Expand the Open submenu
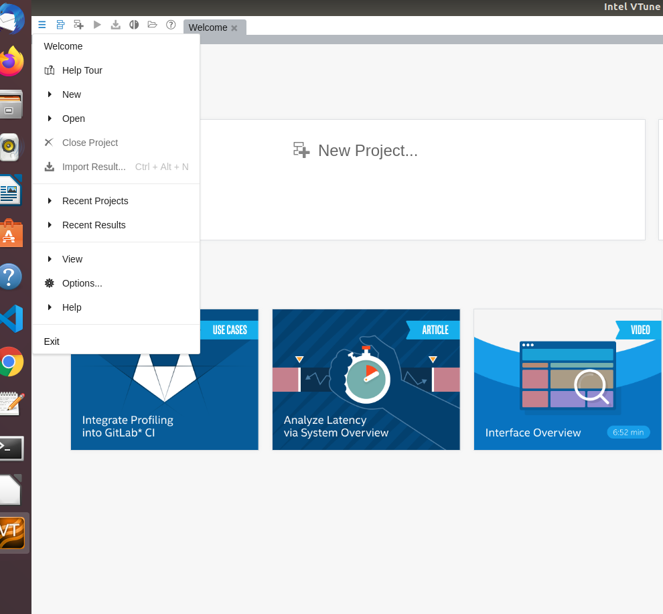Screen dimensions: 663x614 coord(74,119)
